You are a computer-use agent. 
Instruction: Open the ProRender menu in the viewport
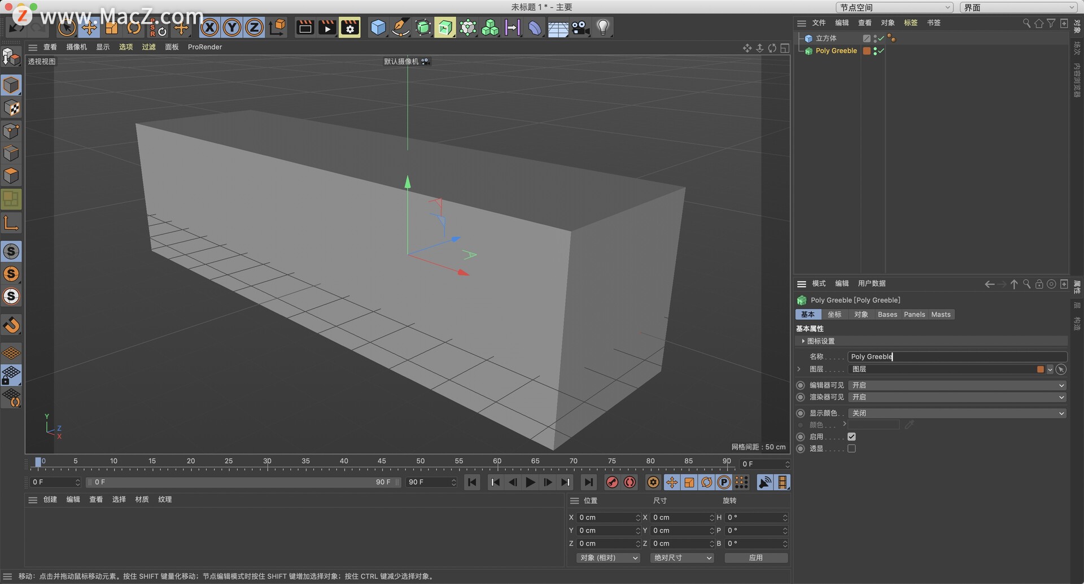pos(204,47)
